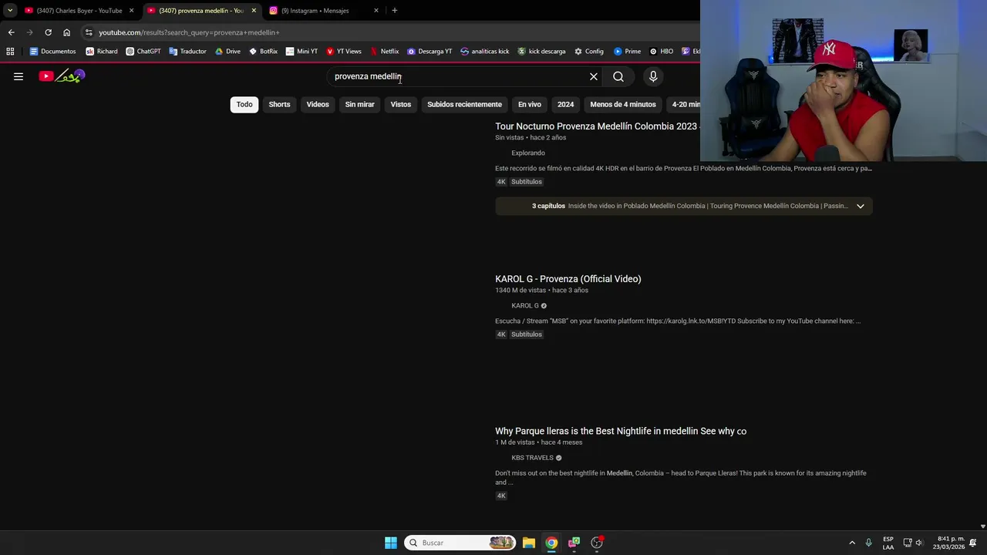Click the Windows taskbar Buscar search box
The width and height of the screenshot is (987, 555).
[460, 543]
